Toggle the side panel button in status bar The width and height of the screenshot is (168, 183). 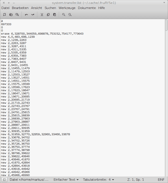click(4, 180)
